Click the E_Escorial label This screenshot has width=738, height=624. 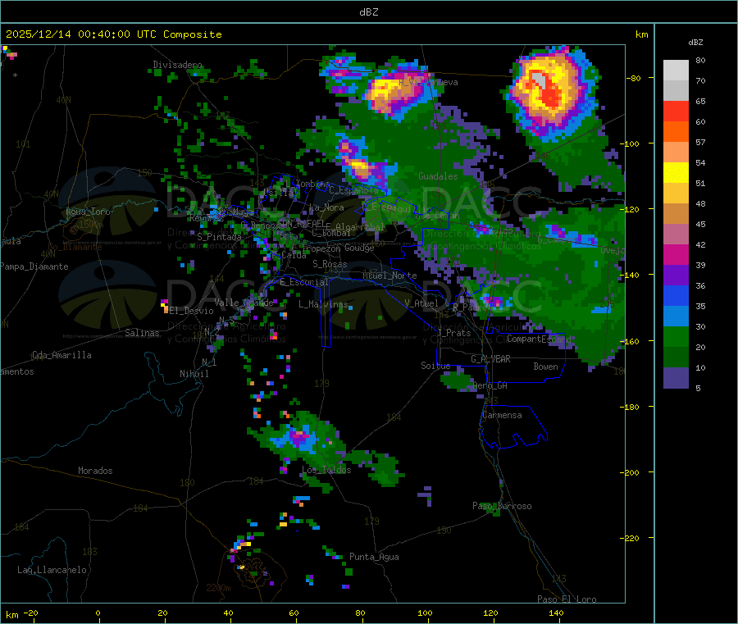[x=304, y=282]
